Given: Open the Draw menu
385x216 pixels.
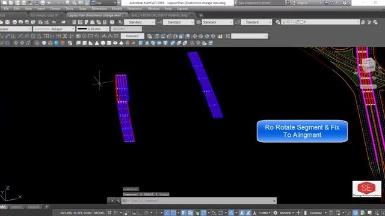Looking at the screenshot, I should pos(82,9).
